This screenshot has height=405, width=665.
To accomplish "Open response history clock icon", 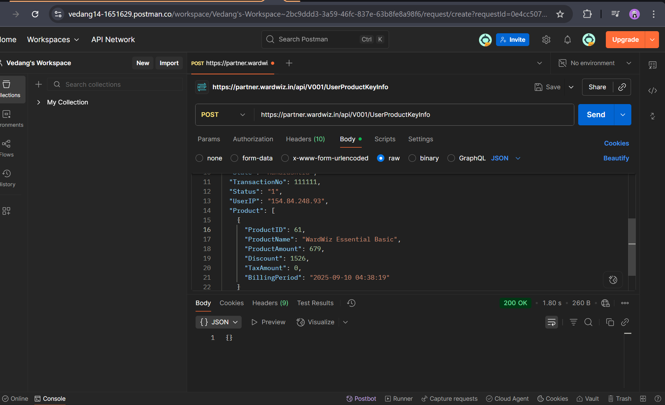I will 351,303.
